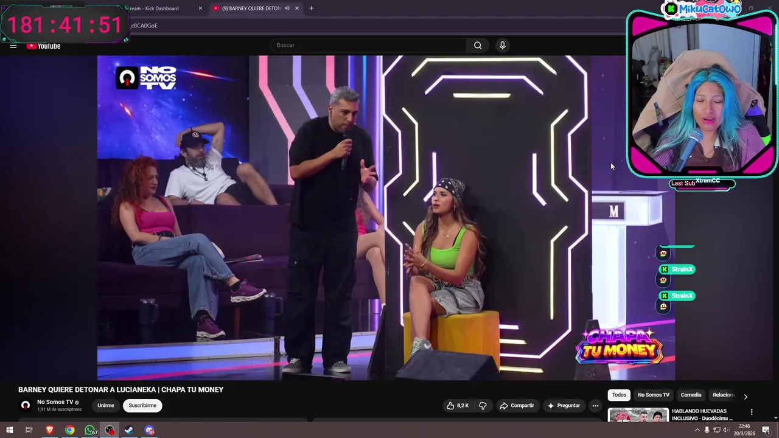The width and height of the screenshot is (779, 438).
Task: Open the Steam taskbar icon
Action: [129, 430]
